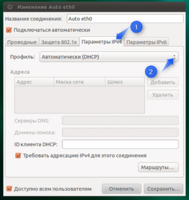Click the Профиль combo box arrow indicator
The height and width of the screenshot is (200, 189).
pyautogui.click(x=174, y=57)
